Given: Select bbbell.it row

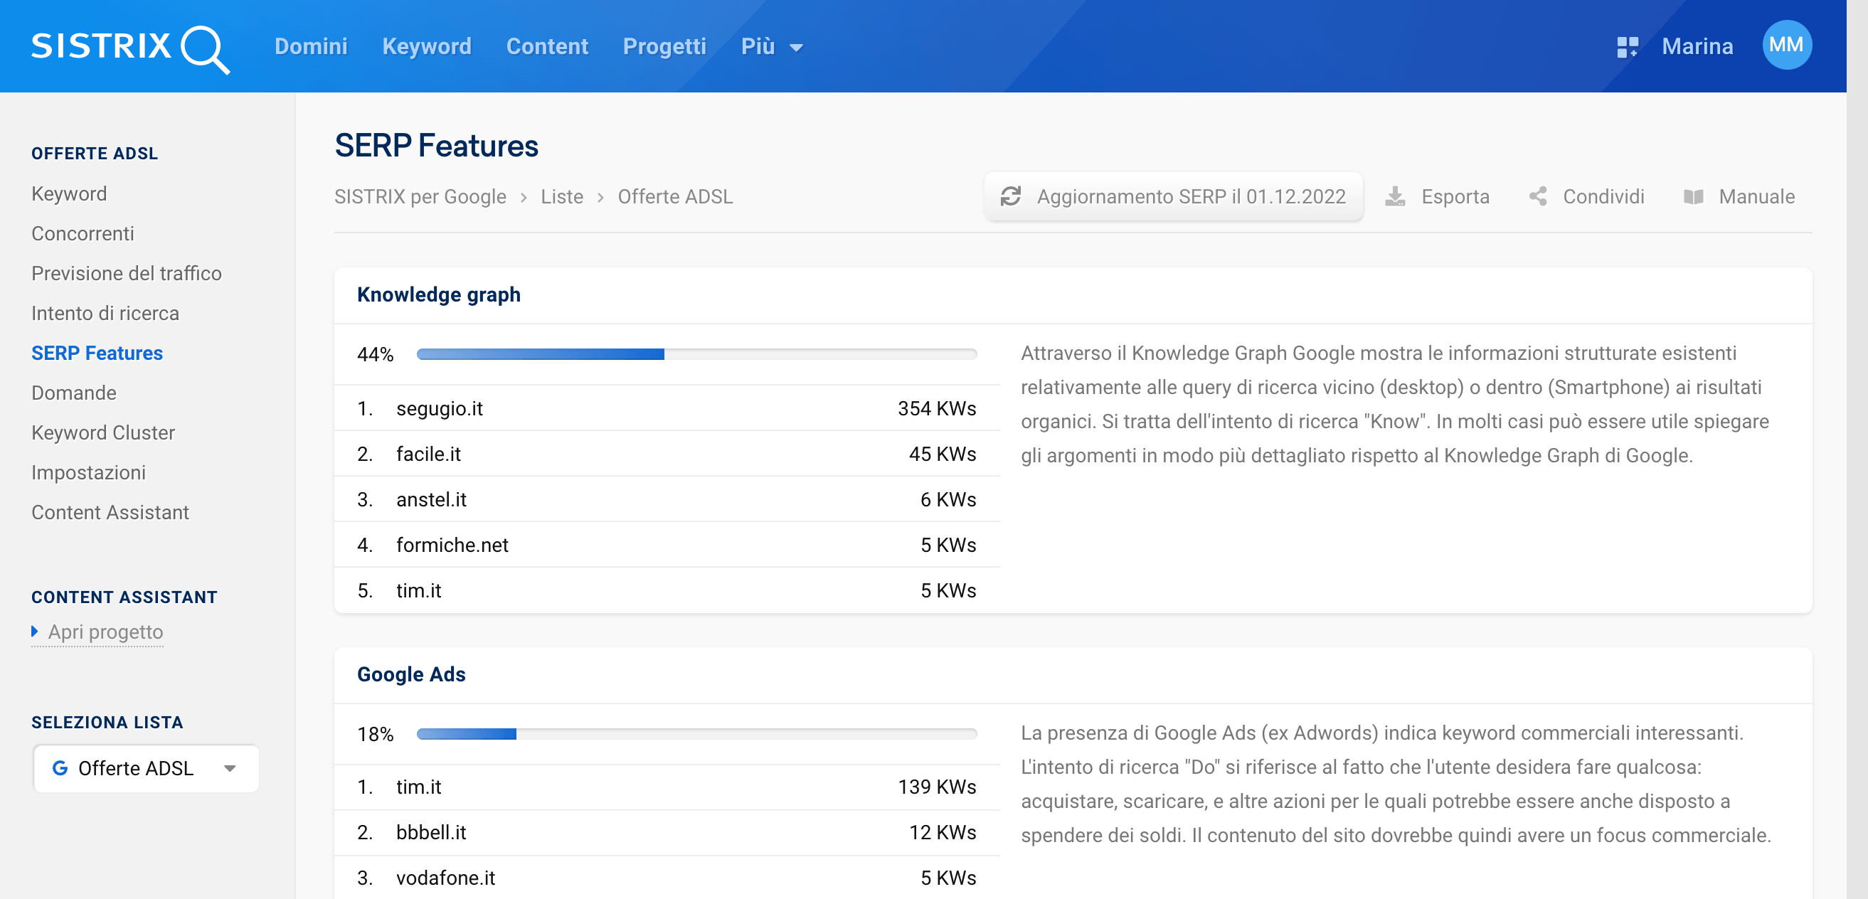Looking at the screenshot, I should [667, 832].
